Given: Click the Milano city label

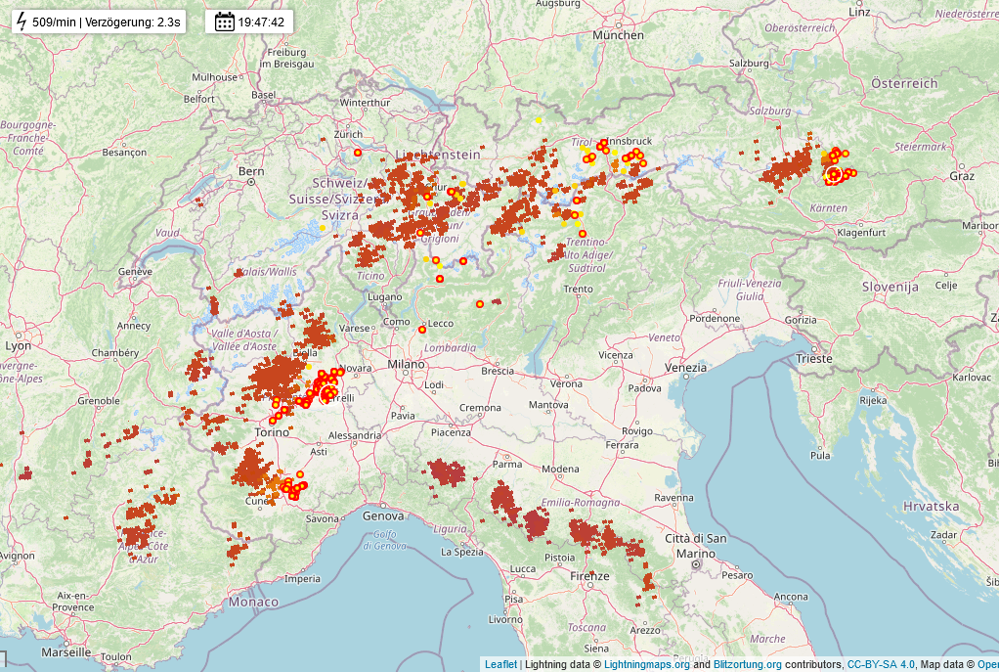Looking at the screenshot, I should point(406,364).
